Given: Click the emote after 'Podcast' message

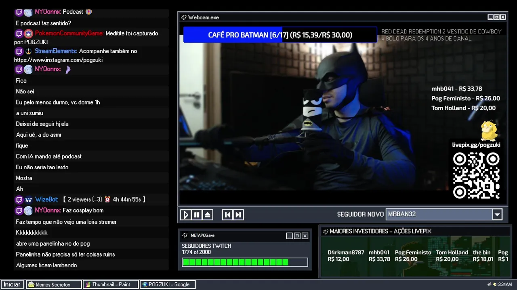Looking at the screenshot, I should pos(88,12).
